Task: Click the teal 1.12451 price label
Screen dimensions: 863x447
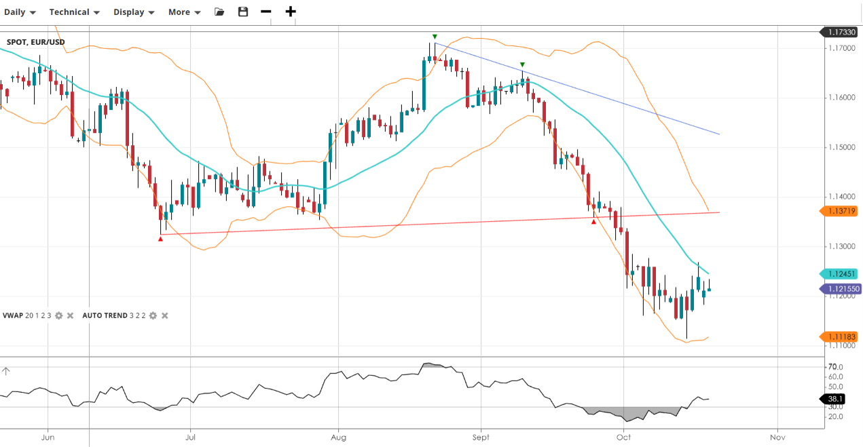Action: [x=839, y=274]
